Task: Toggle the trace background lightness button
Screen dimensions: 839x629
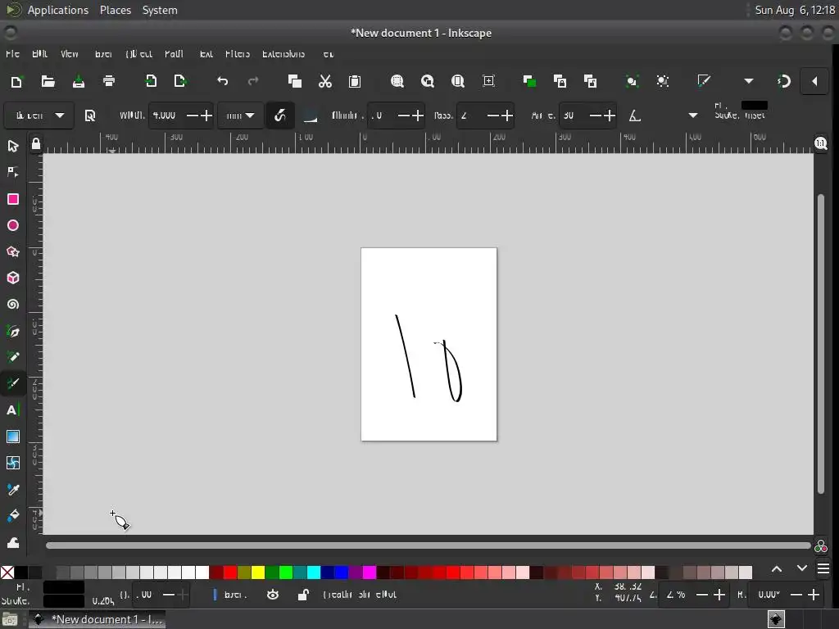Action: click(x=311, y=115)
